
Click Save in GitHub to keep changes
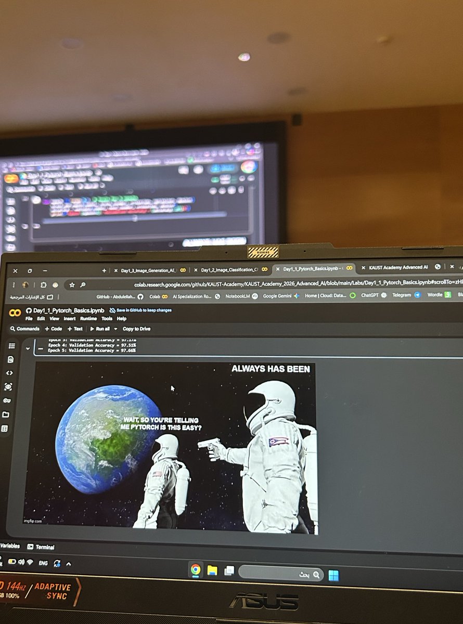[140, 310]
